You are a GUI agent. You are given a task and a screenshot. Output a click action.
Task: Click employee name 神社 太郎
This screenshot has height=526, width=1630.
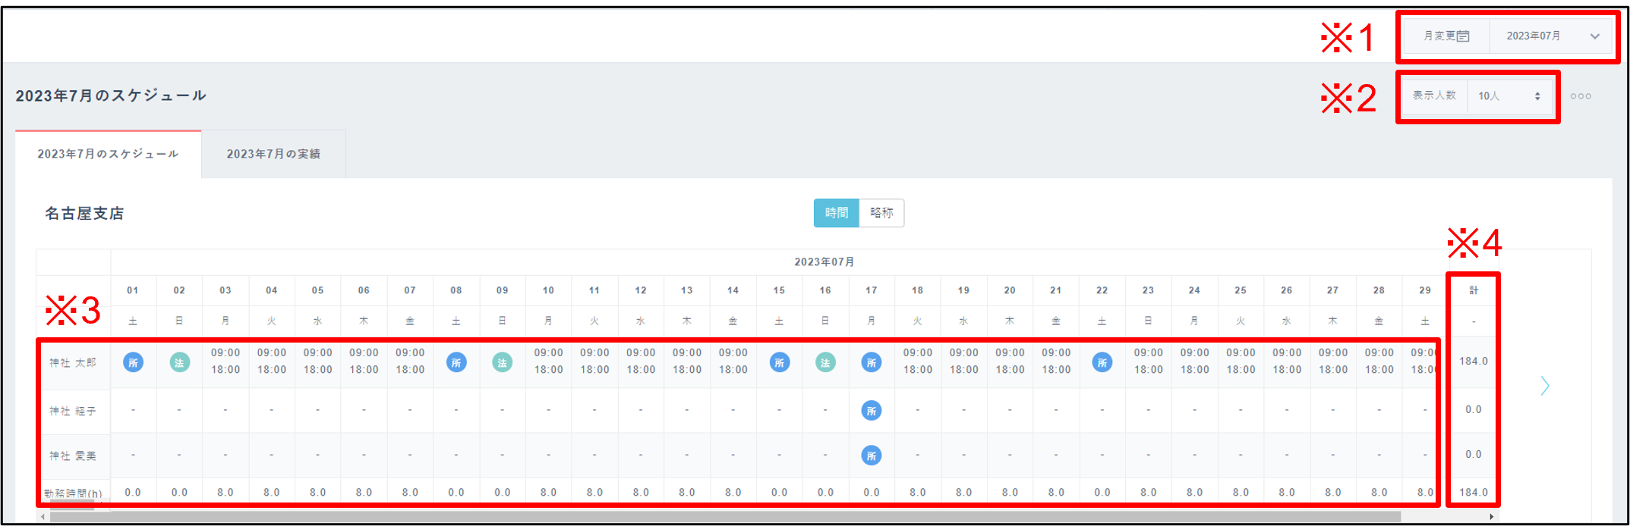pos(73,362)
